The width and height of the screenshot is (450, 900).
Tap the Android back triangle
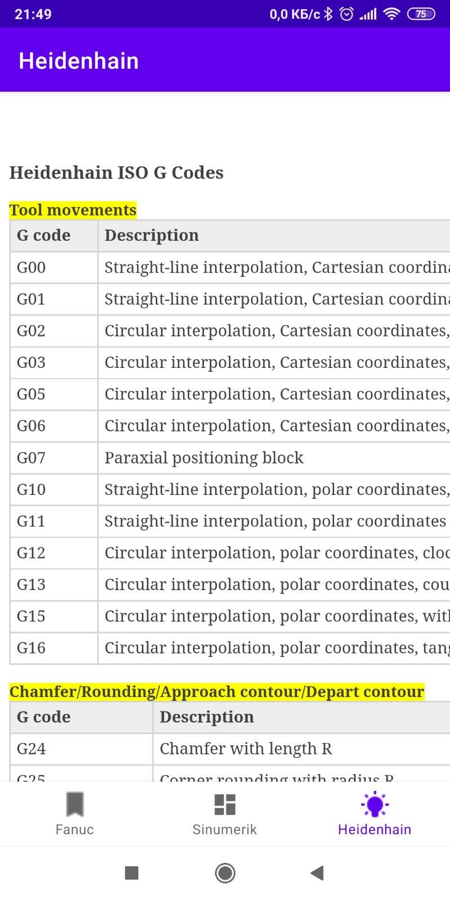pos(317,873)
